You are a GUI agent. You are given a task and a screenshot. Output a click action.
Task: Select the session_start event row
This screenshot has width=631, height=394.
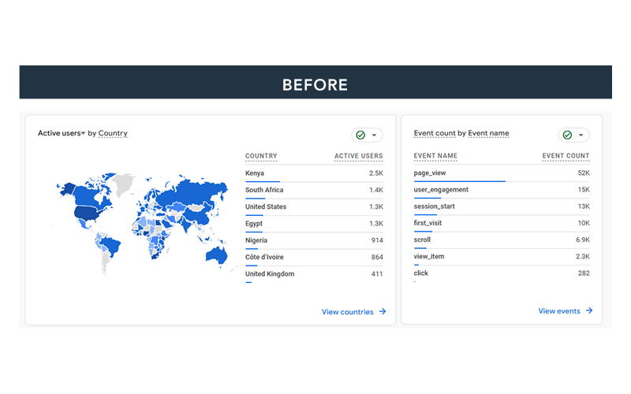502,206
